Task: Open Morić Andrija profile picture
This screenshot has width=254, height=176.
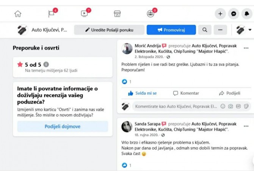Action: (127, 49)
